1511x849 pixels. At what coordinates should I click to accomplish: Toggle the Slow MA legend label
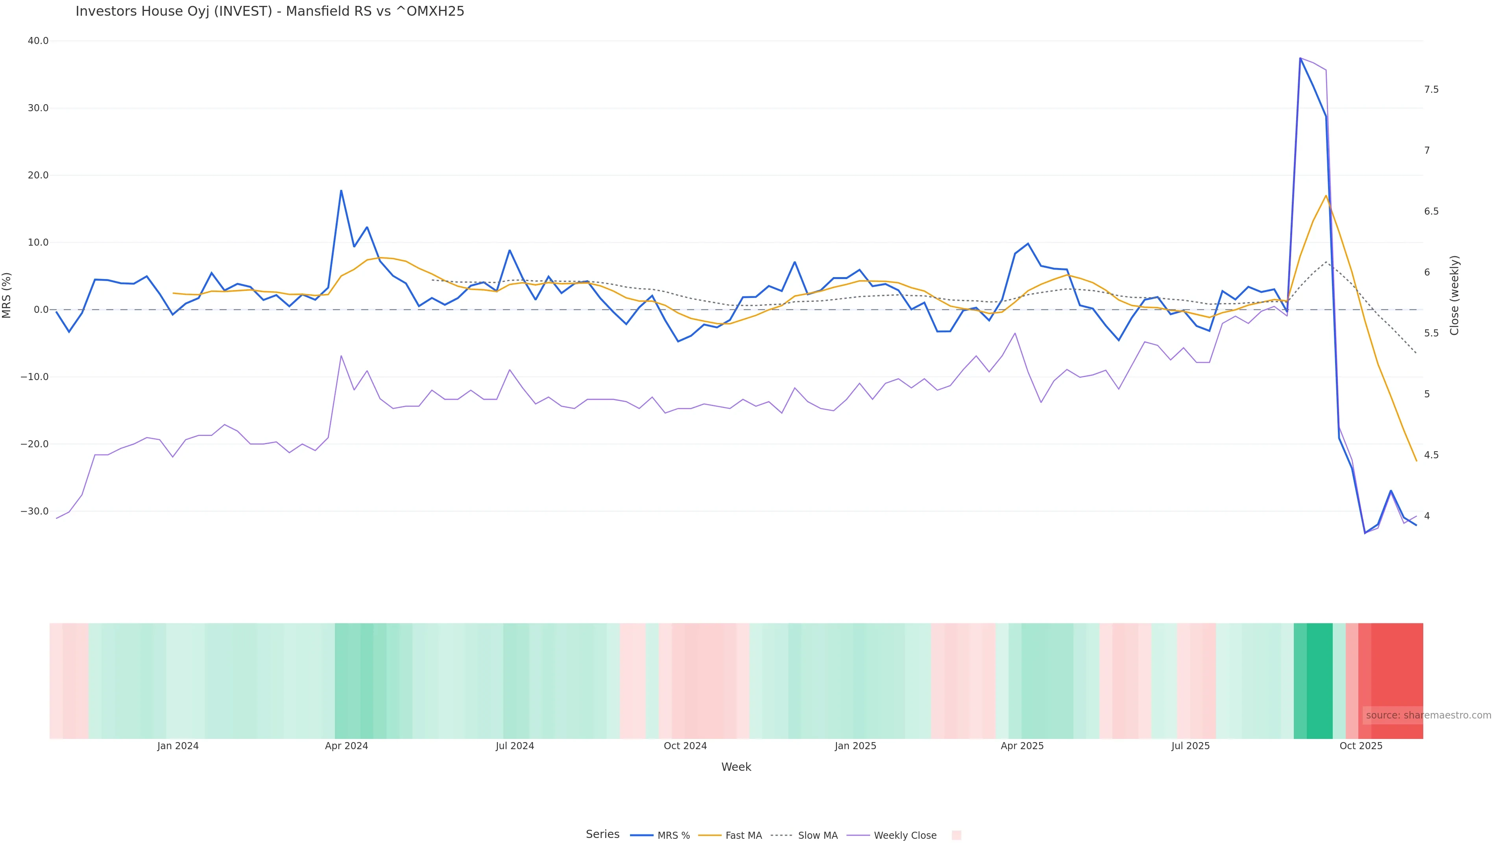click(818, 836)
